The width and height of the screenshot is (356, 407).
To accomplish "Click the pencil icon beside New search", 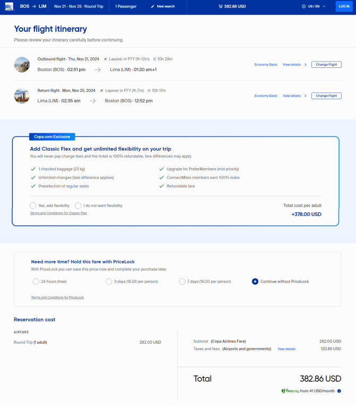I will (x=153, y=6).
